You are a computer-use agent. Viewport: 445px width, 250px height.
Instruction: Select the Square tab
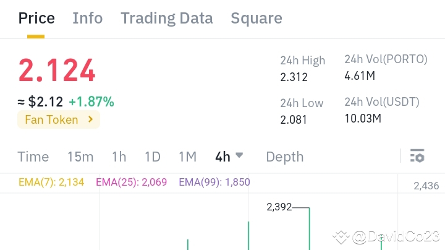[x=256, y=19]
